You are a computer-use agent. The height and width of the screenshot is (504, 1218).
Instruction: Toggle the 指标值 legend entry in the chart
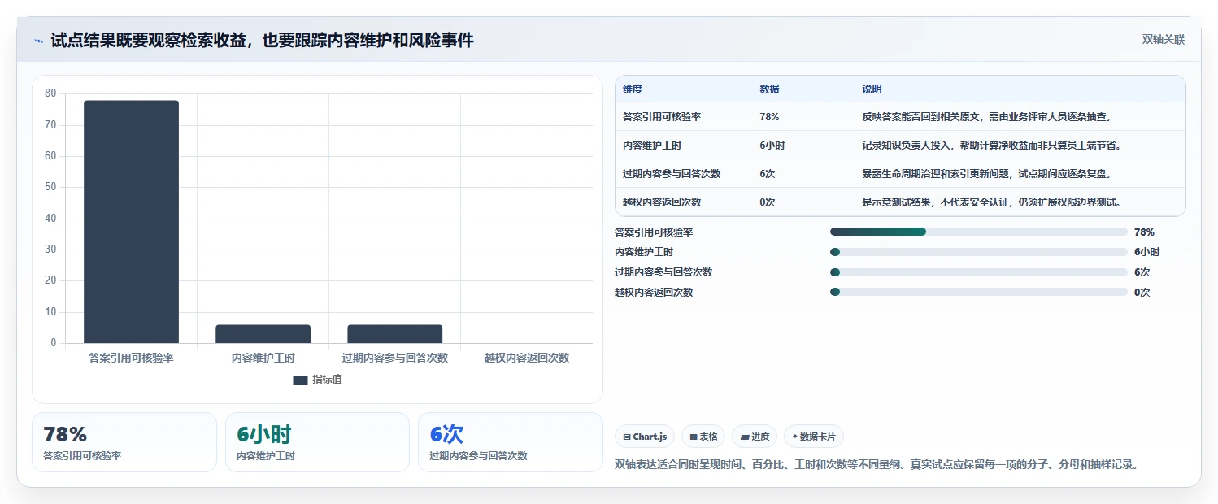pos(317,380)
